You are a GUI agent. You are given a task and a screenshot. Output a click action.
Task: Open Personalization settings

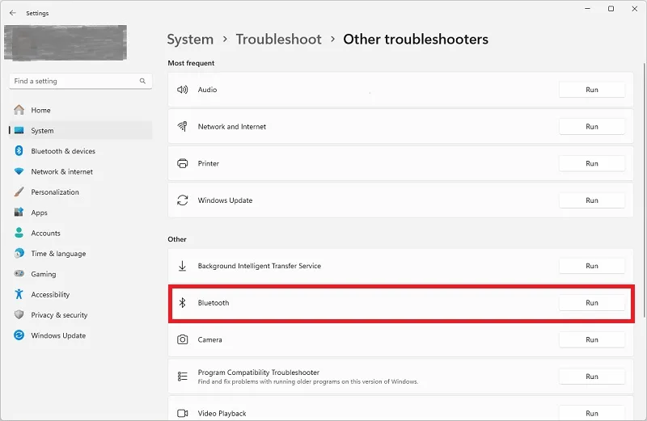[80, 192]
